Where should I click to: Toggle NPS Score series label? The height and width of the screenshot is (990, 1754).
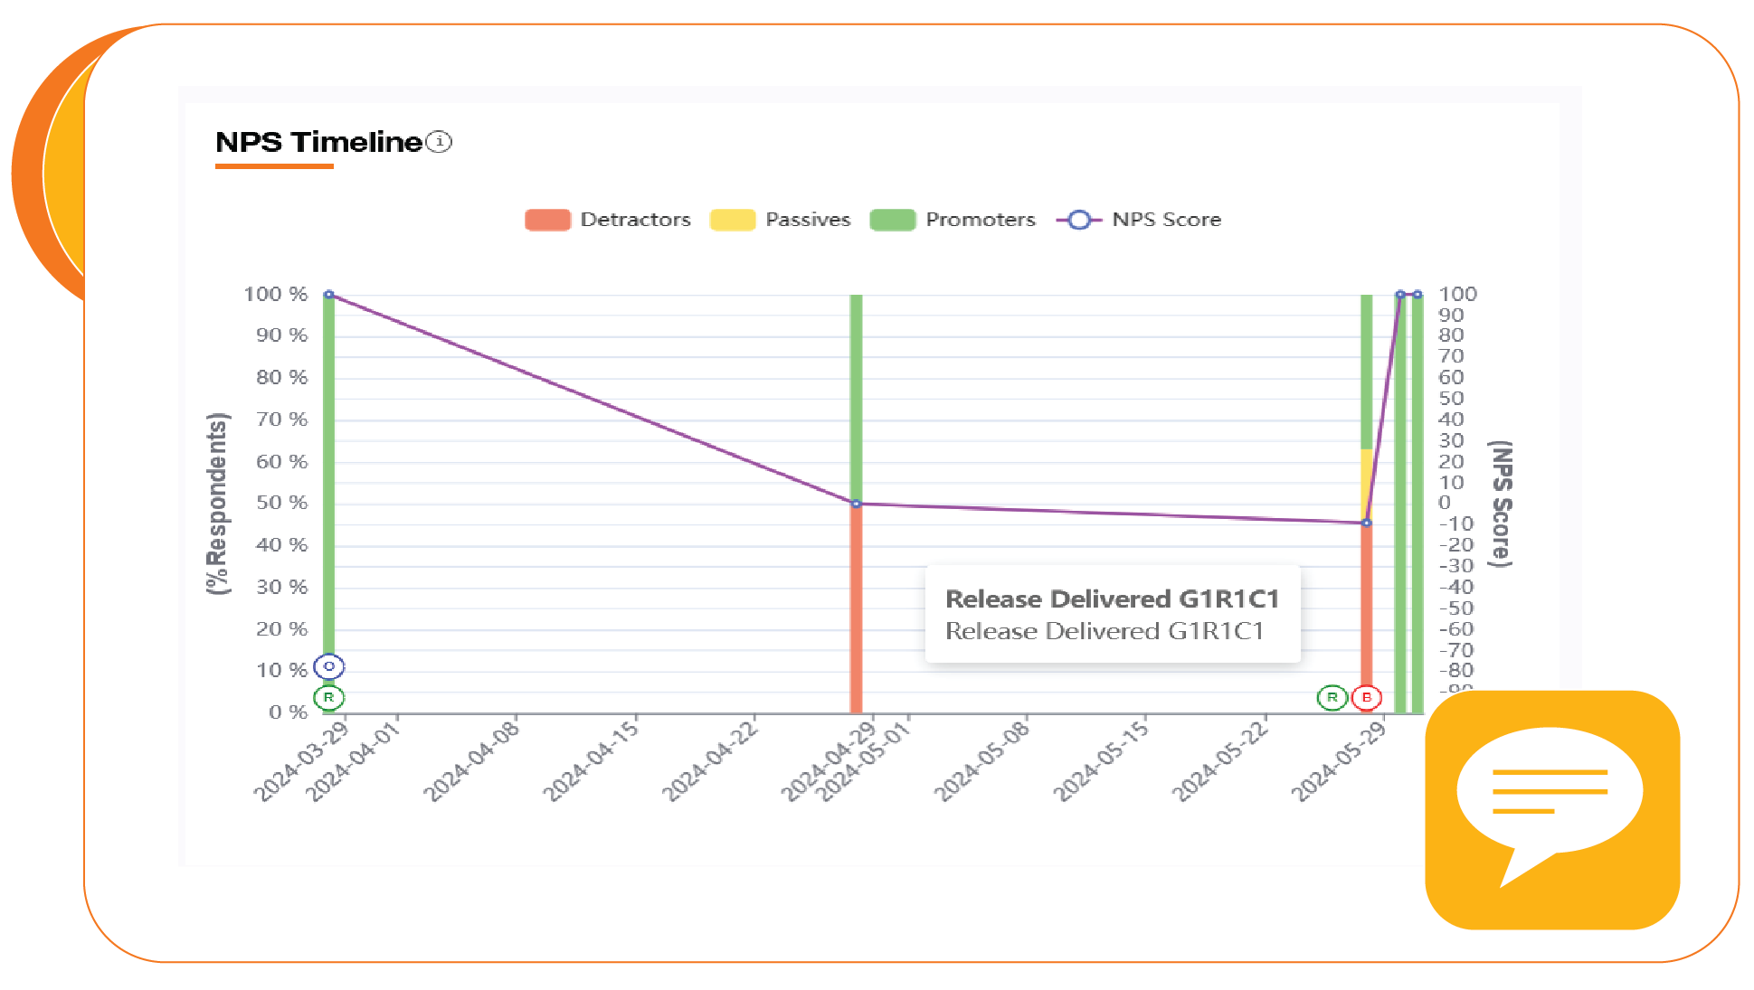point(1166,220)
